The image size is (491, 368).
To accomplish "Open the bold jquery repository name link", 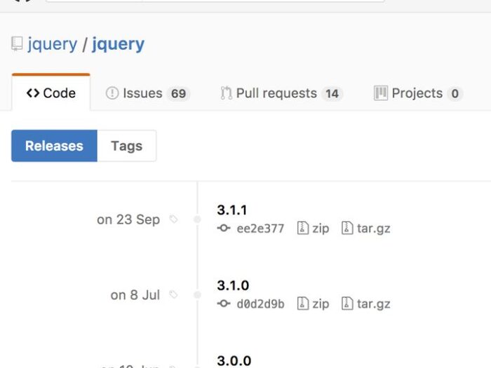I will (x=118, y=44).
